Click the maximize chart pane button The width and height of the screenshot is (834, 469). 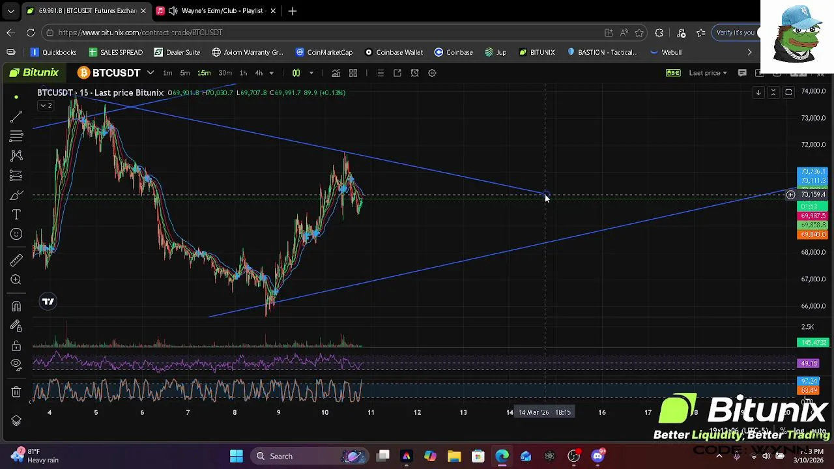tap(788, 92)
